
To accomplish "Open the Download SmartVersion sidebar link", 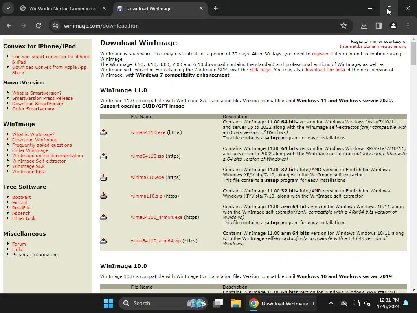I will [38, 104].
